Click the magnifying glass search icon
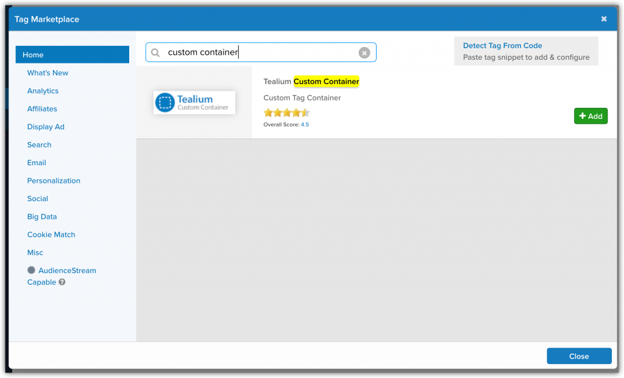 [155, 52]
